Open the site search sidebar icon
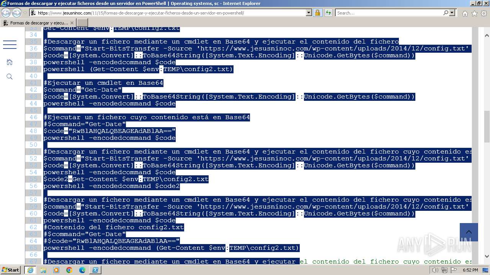This screenshot has height=275, width=490. 10,77
